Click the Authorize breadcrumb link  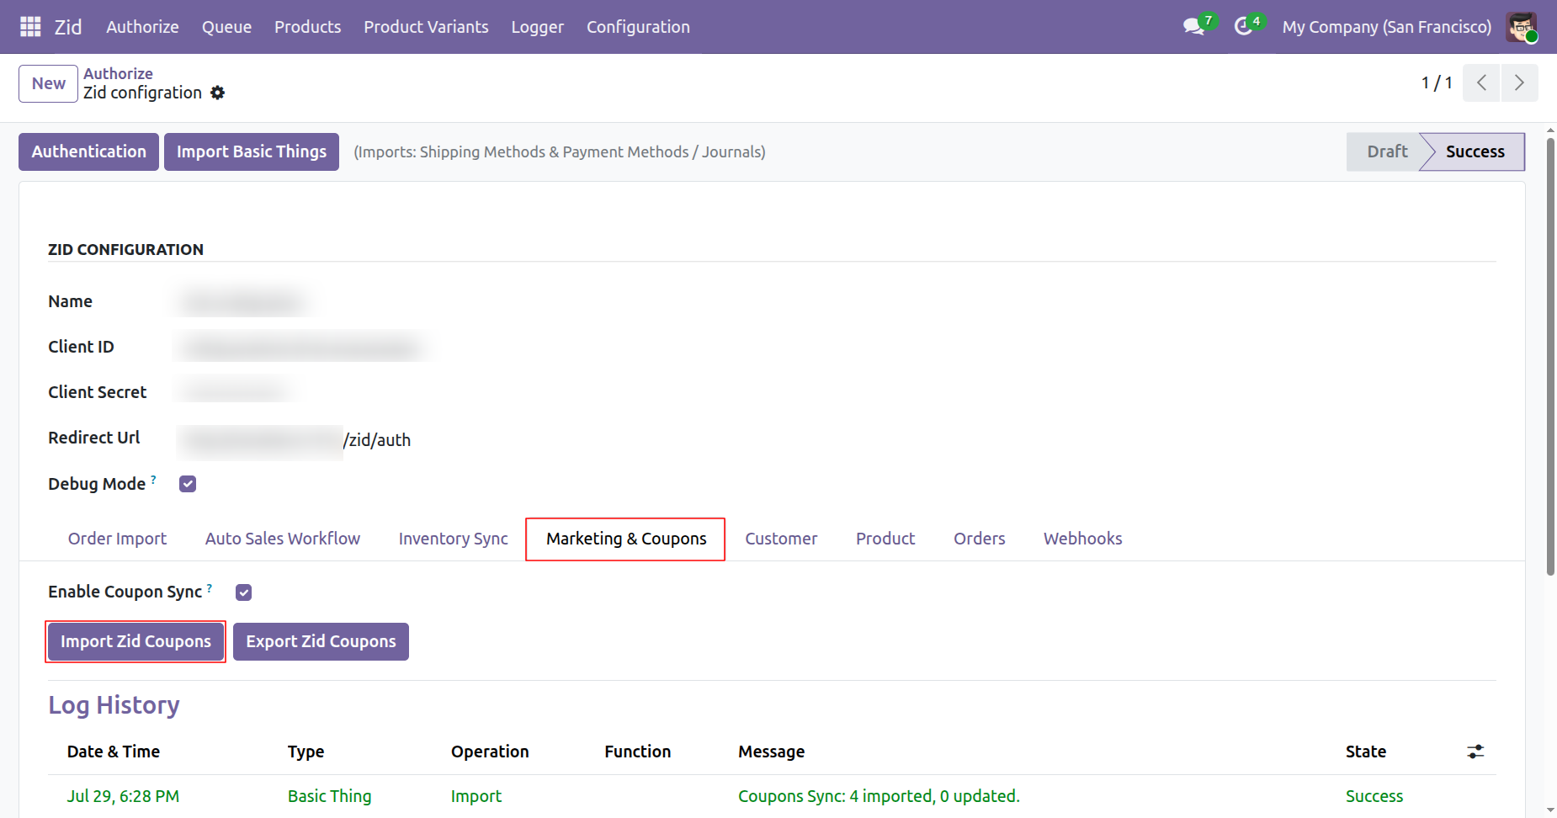pos(118,73)
